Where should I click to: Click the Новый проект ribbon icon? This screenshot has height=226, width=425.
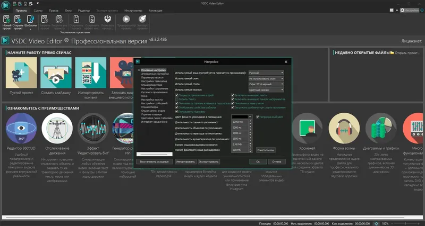(7, 22)
